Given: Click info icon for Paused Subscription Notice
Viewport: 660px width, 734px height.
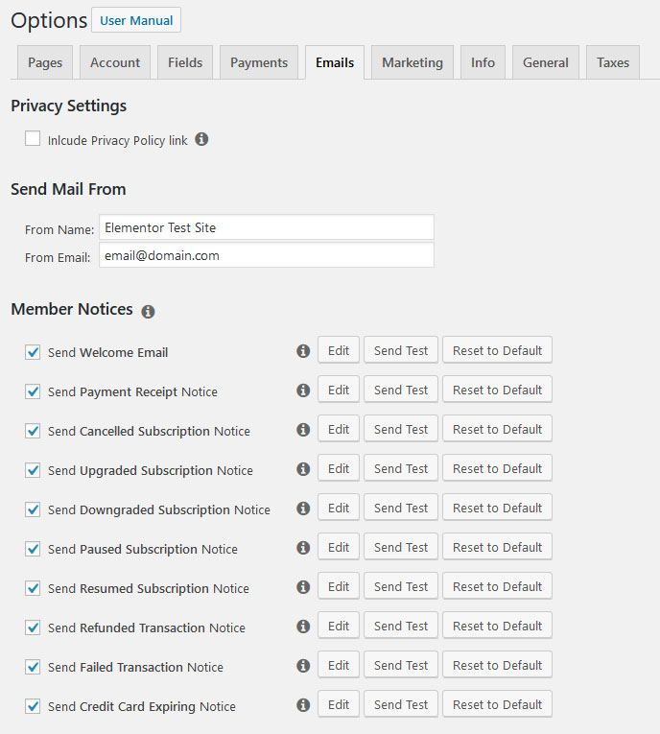Looking at the screenshot, I should 303,548.
